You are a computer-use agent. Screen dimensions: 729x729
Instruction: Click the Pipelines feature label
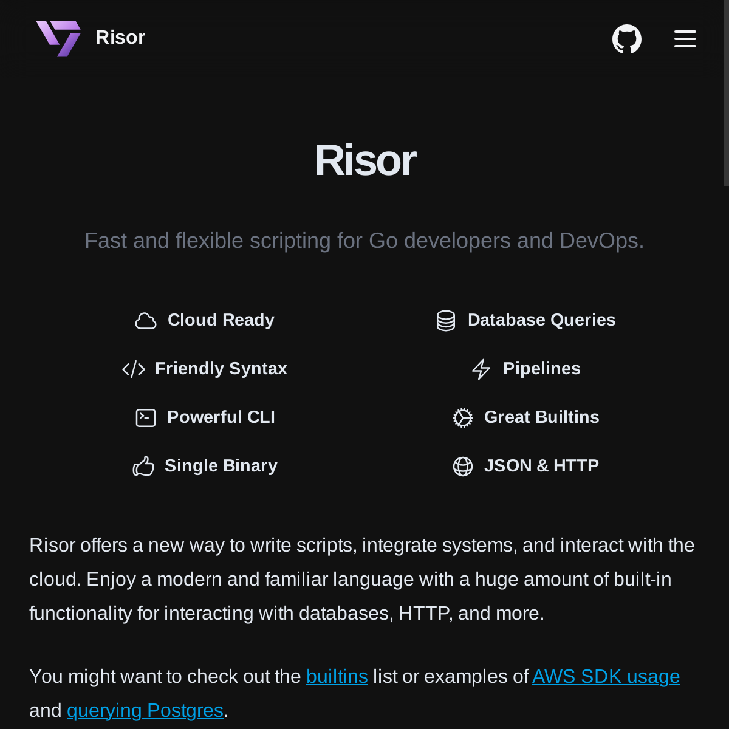542,369
